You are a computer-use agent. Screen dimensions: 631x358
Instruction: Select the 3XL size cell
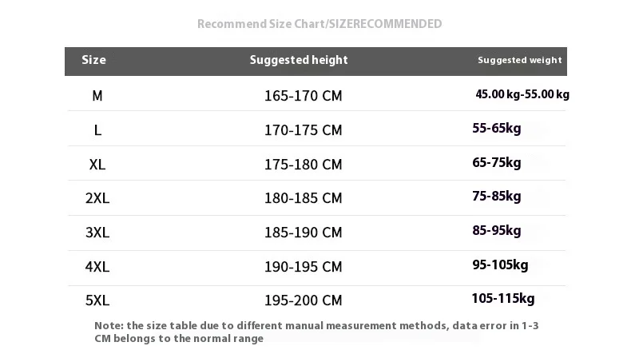(x=97, y=233)
